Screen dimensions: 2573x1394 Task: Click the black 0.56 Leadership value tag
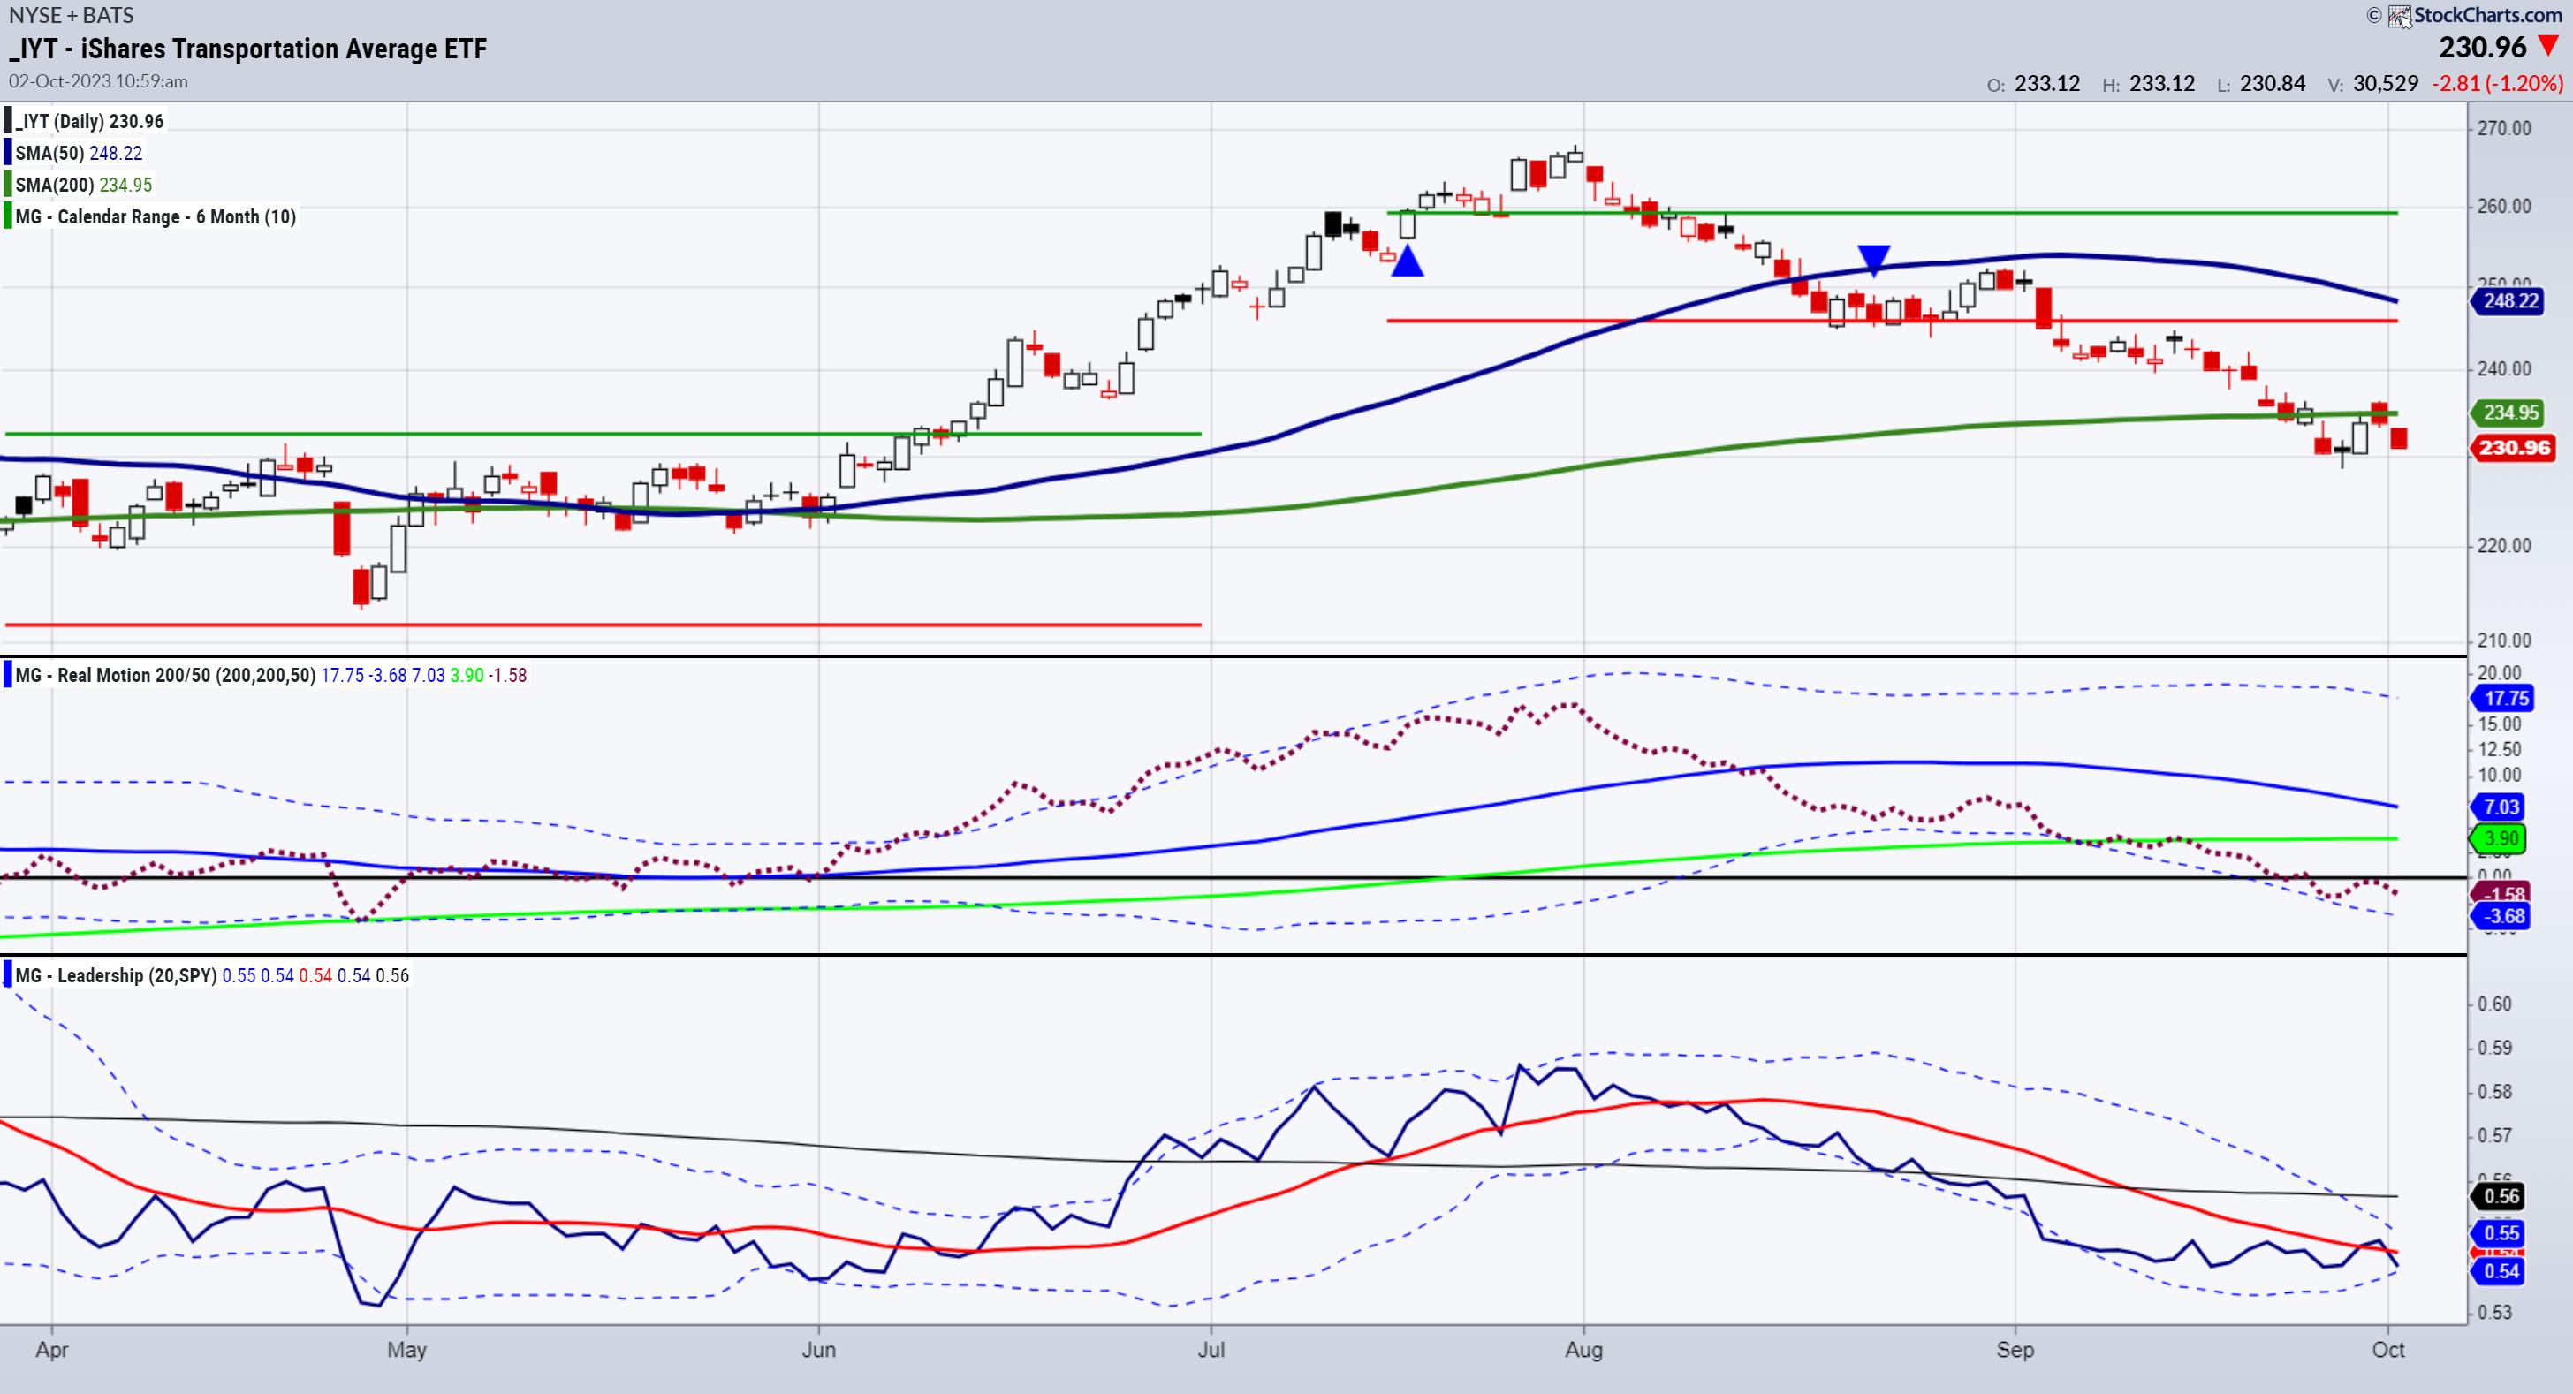tap(2501, 1196)
